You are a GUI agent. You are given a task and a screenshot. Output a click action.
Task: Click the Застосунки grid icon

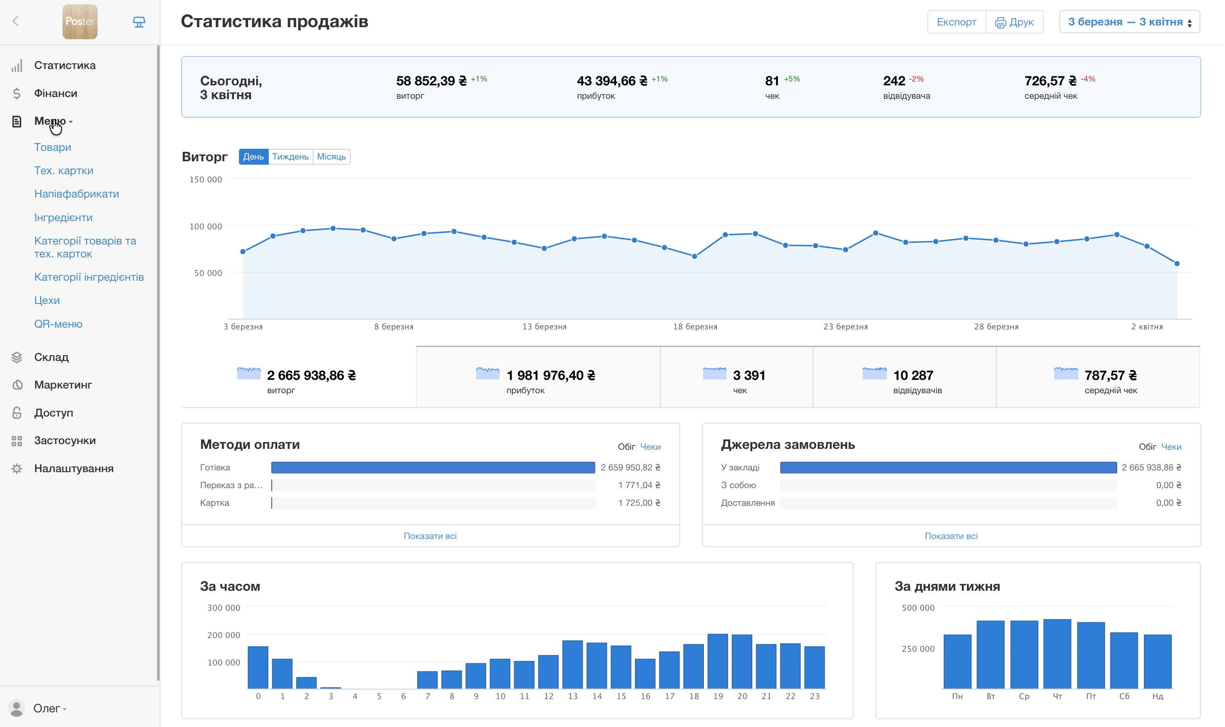(x=17, y=441)
